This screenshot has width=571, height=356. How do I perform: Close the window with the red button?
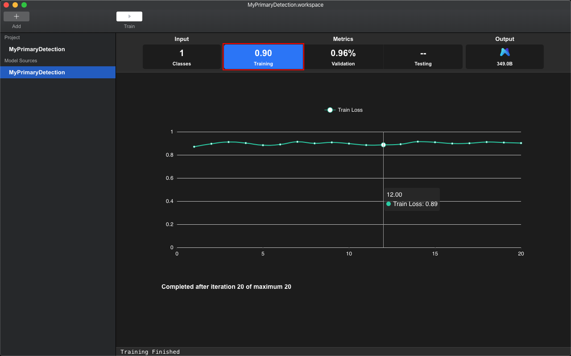click(6, 5)
